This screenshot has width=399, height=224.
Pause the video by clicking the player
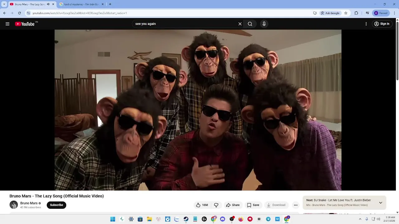tap(198, 110)
